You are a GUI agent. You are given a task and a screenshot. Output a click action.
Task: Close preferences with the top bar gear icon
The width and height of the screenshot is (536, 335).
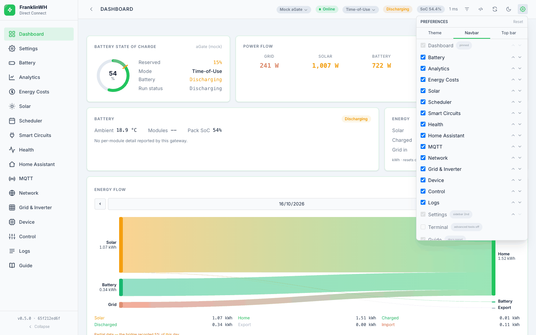click(523, 9)
